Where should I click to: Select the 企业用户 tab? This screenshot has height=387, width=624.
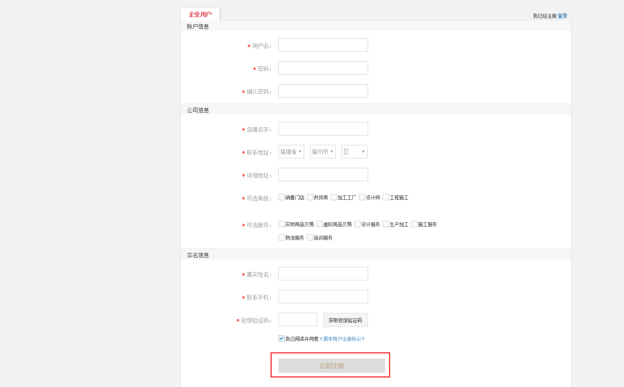click(x=200, y=14)
